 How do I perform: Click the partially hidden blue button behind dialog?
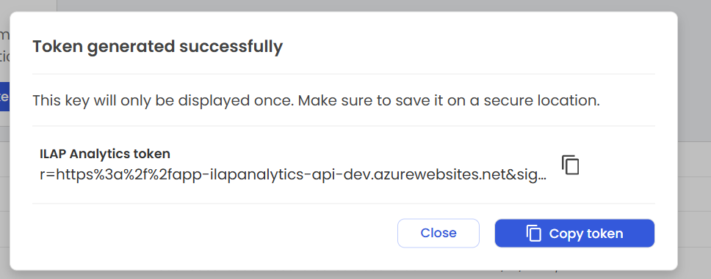[4, 97]
